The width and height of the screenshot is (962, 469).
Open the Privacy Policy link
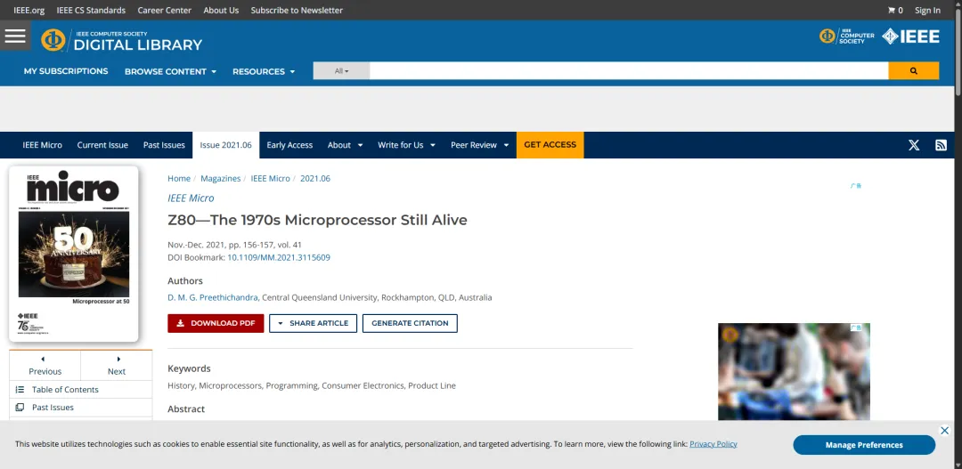pyautogui.click(x=713, y=444)
